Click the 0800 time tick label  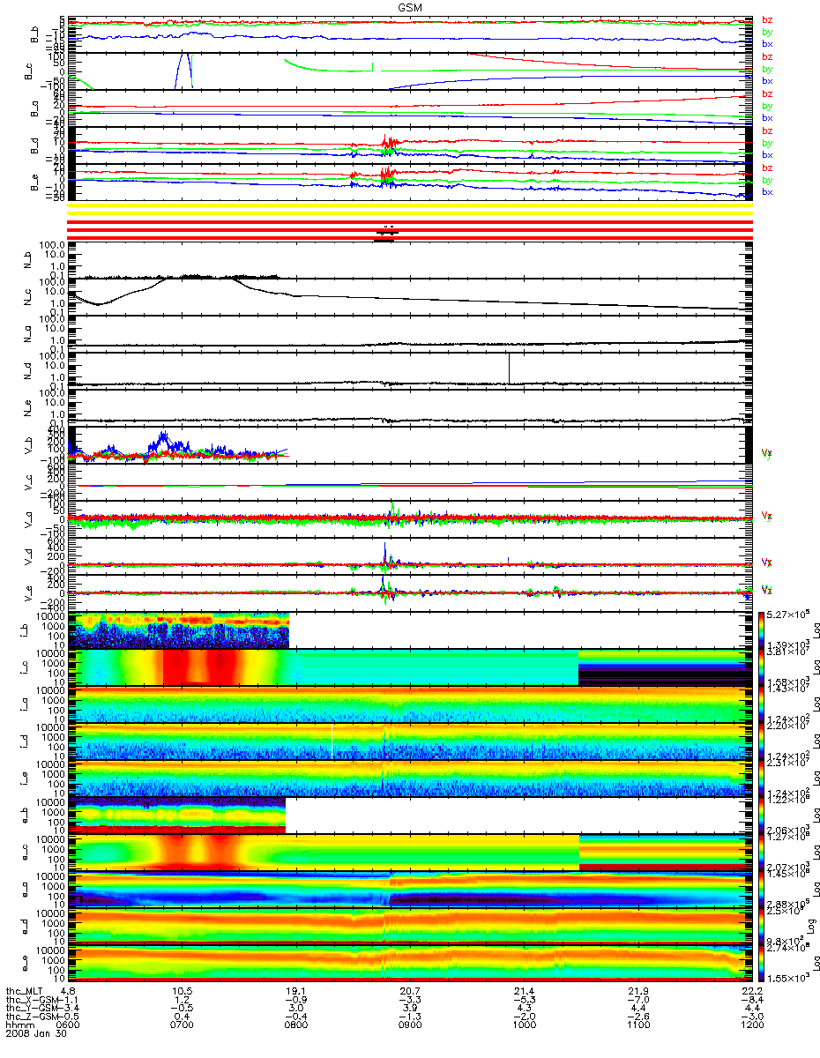tap(296, 1024)
